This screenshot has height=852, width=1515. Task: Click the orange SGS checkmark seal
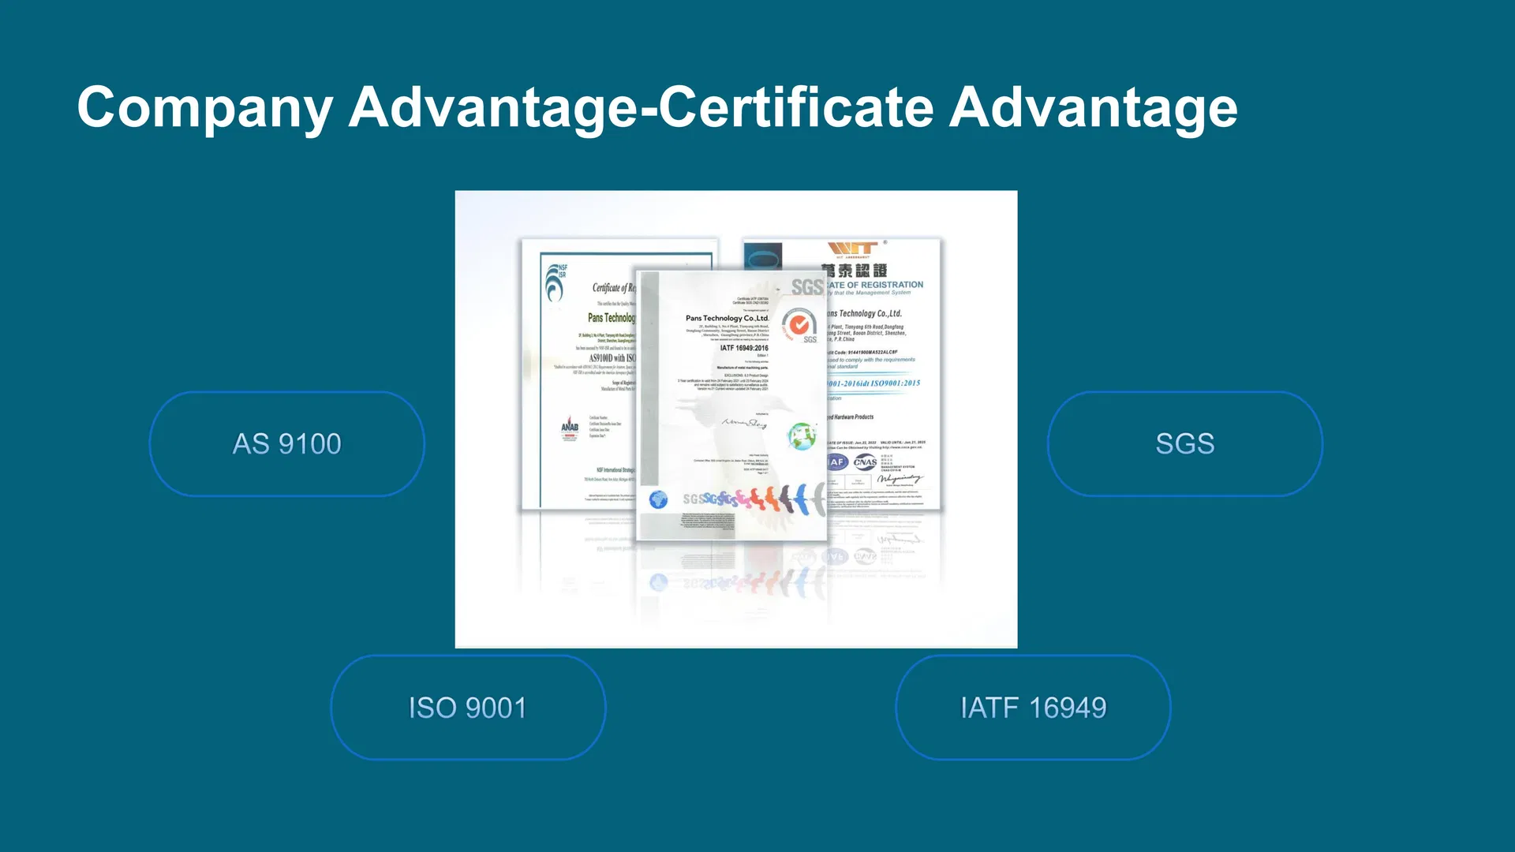(x=799, y=324)
